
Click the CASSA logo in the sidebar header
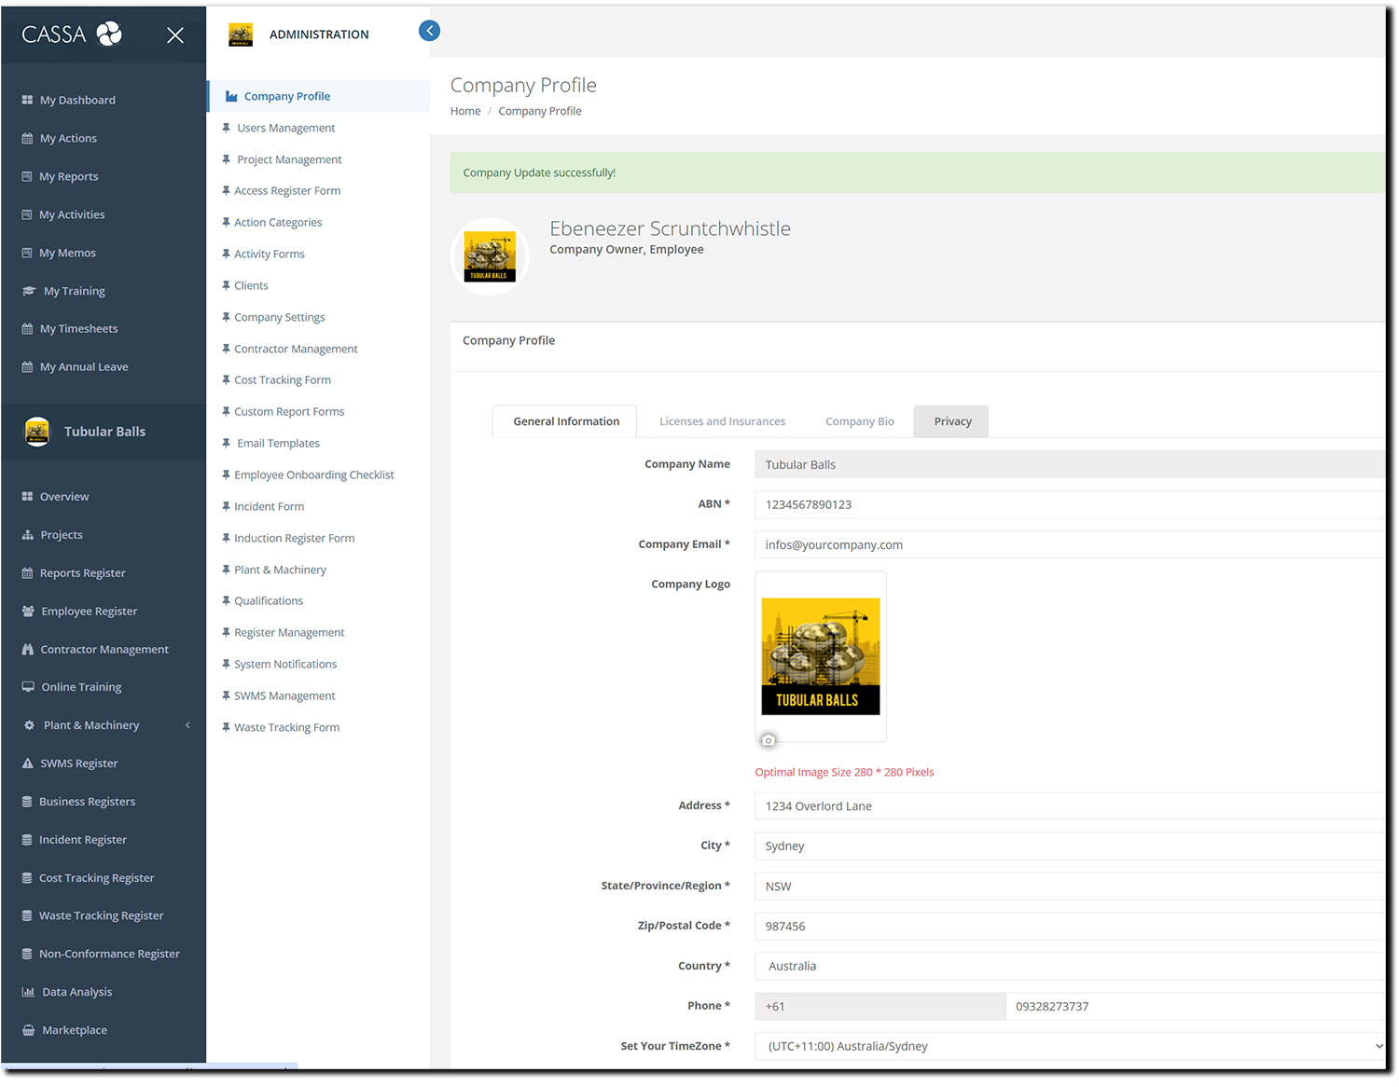[72, 34]
